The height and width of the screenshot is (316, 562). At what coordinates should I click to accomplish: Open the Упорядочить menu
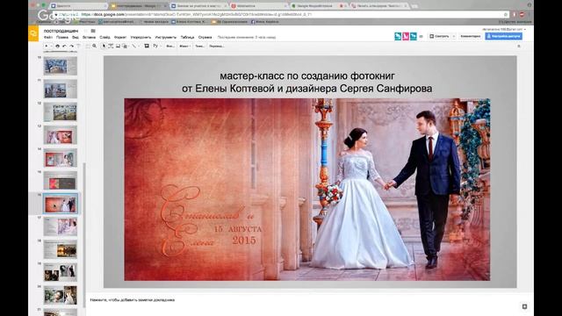(x=140, y=37)
